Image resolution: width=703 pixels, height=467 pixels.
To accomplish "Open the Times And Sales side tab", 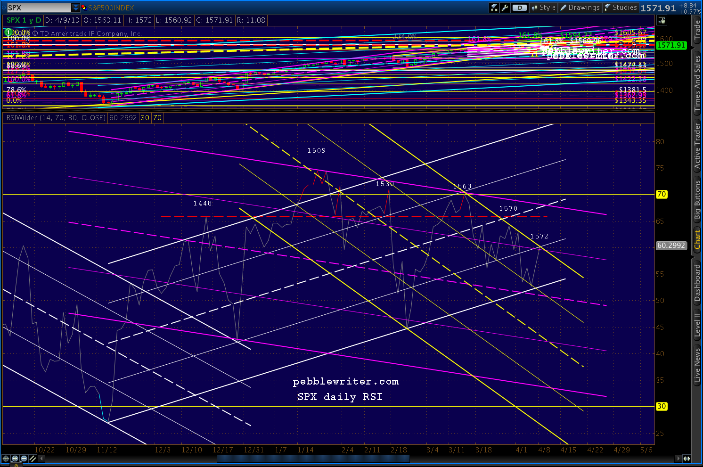I will pos(697,83).
